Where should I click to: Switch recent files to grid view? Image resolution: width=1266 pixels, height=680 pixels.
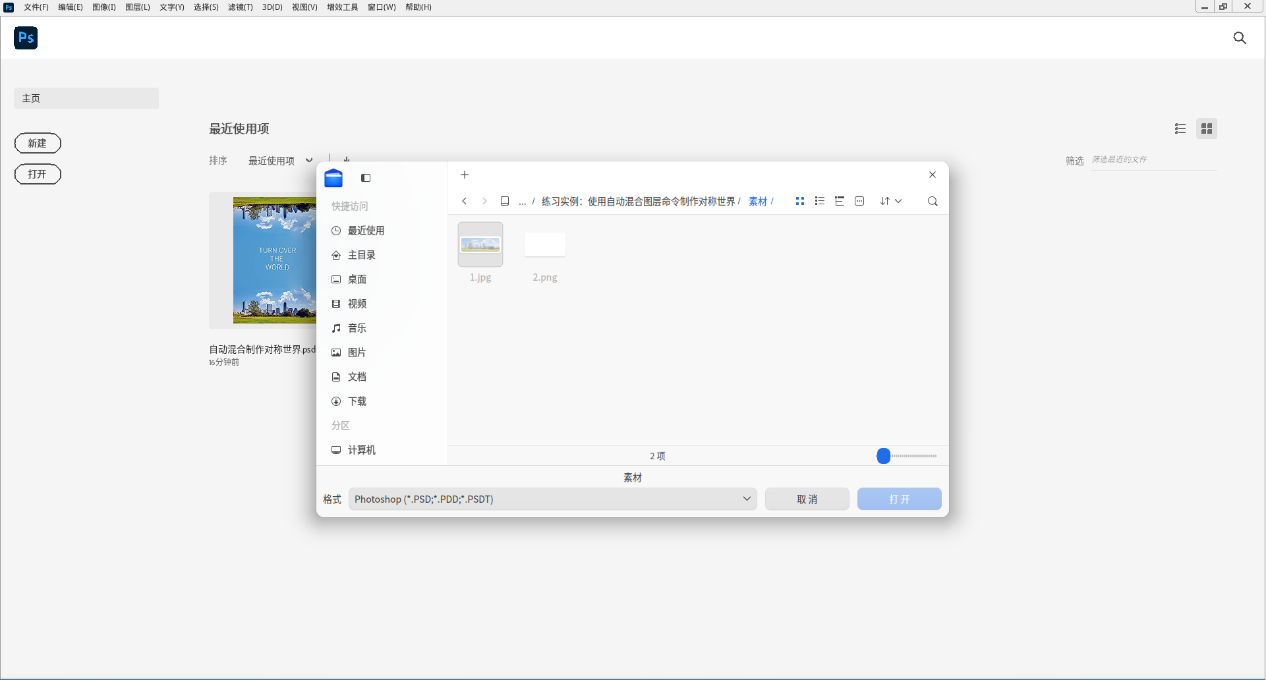(x=1207, y=128)
